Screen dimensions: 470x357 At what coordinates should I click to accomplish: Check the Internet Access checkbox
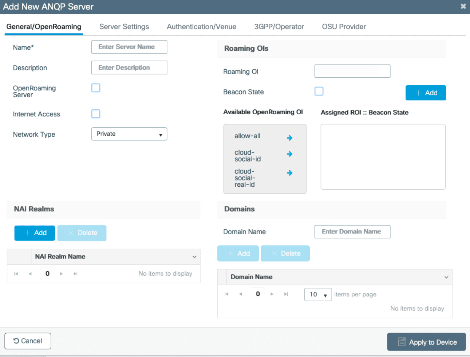(x=96, y=114)
